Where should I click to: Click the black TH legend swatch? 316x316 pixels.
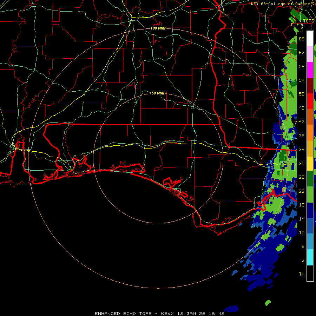click(310, 273)
